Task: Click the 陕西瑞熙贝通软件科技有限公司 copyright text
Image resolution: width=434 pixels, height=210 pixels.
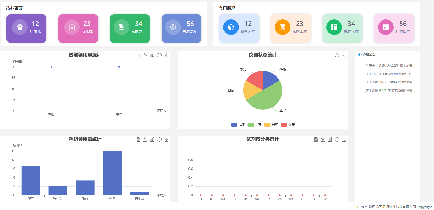Action: (392, 207)
